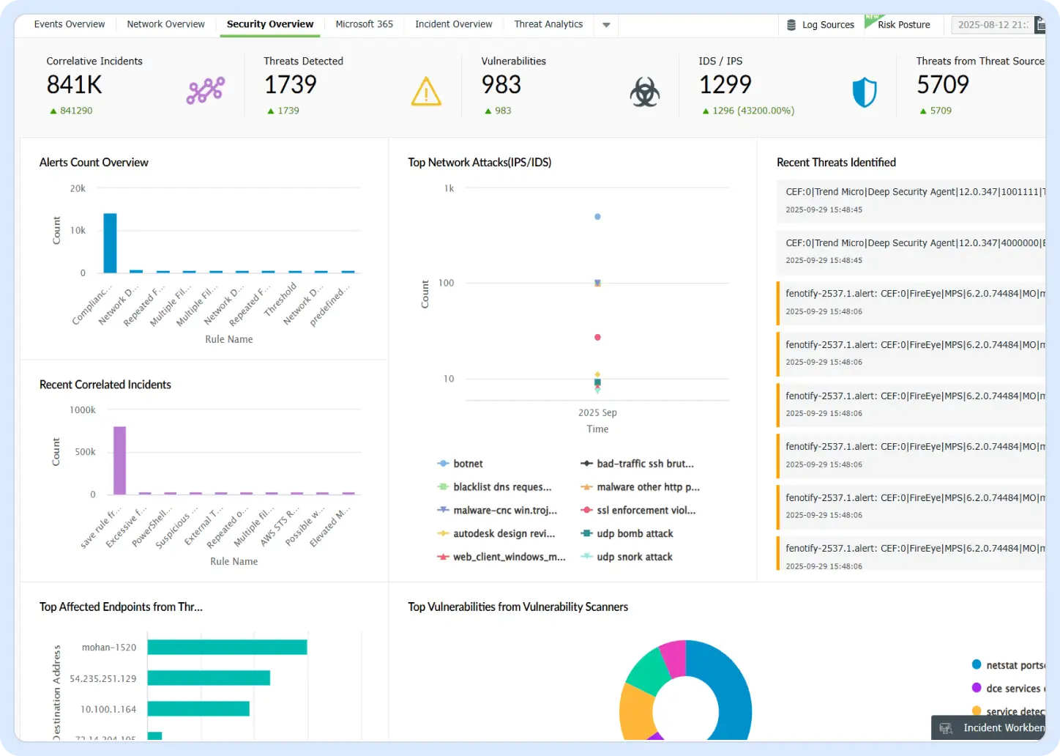1060x756 pixels.
Task: Click the 1296 (43200.00%) change indicator
Action: 748,111
